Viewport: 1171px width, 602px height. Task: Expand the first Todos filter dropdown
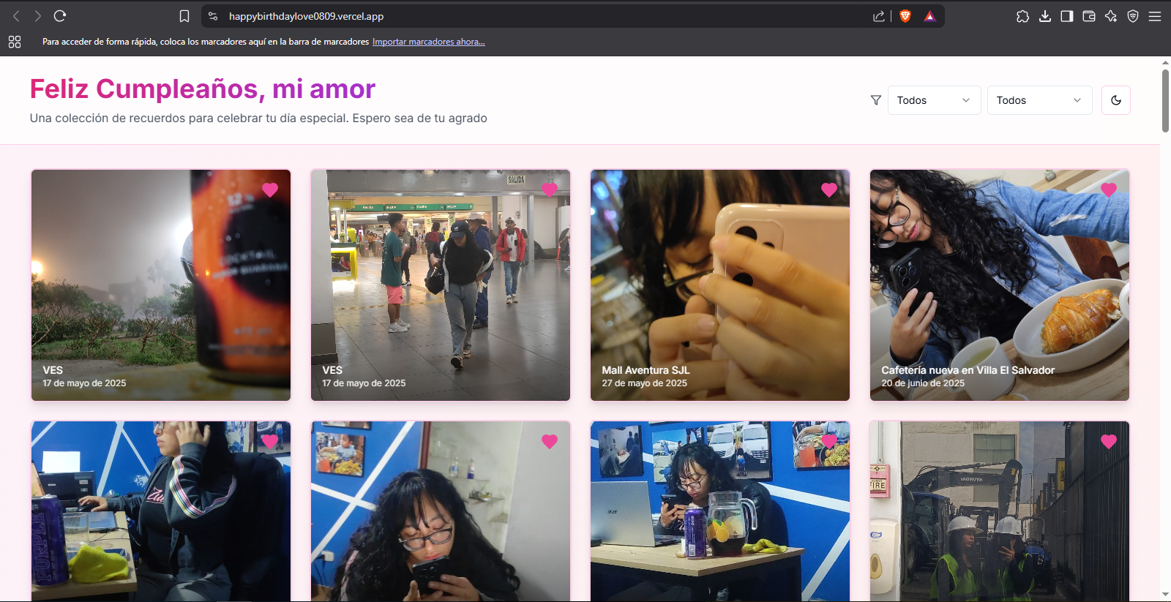[935, 100]
